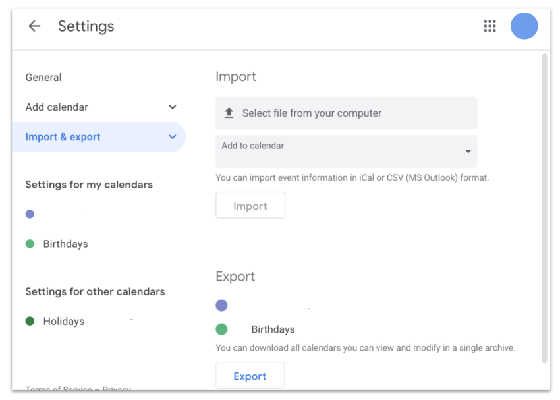Screen dimensions: 560x400
Task: Click the purple calendar dot under Export
Action: (x=221, y=305)
